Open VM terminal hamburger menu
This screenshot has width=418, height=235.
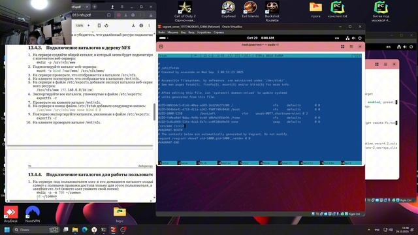(351, 46)
